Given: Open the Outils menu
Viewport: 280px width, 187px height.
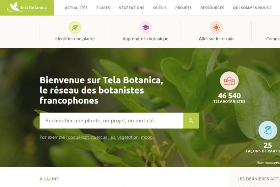Looking at the screenshot, I should pos(160,8).
